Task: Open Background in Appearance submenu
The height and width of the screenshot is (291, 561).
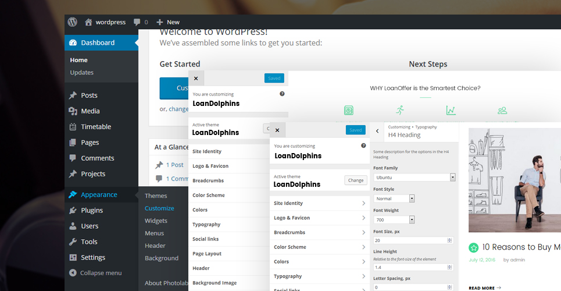Action: (162, 258)
